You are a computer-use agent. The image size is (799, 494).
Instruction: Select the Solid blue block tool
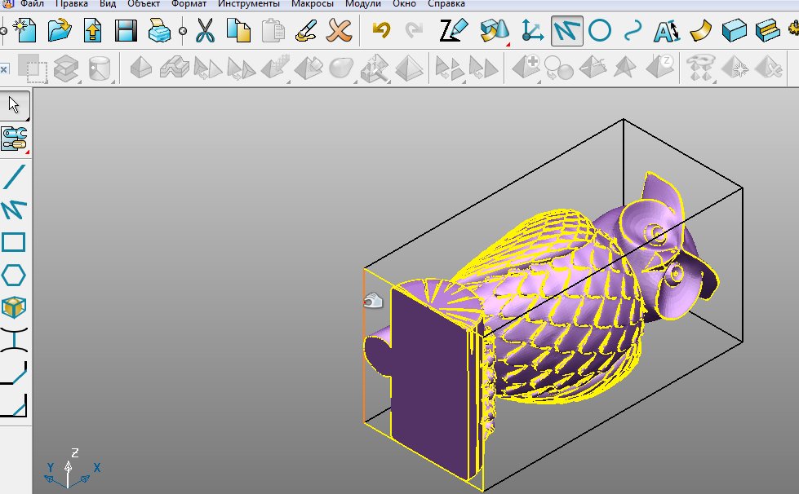tap(735, 30)
